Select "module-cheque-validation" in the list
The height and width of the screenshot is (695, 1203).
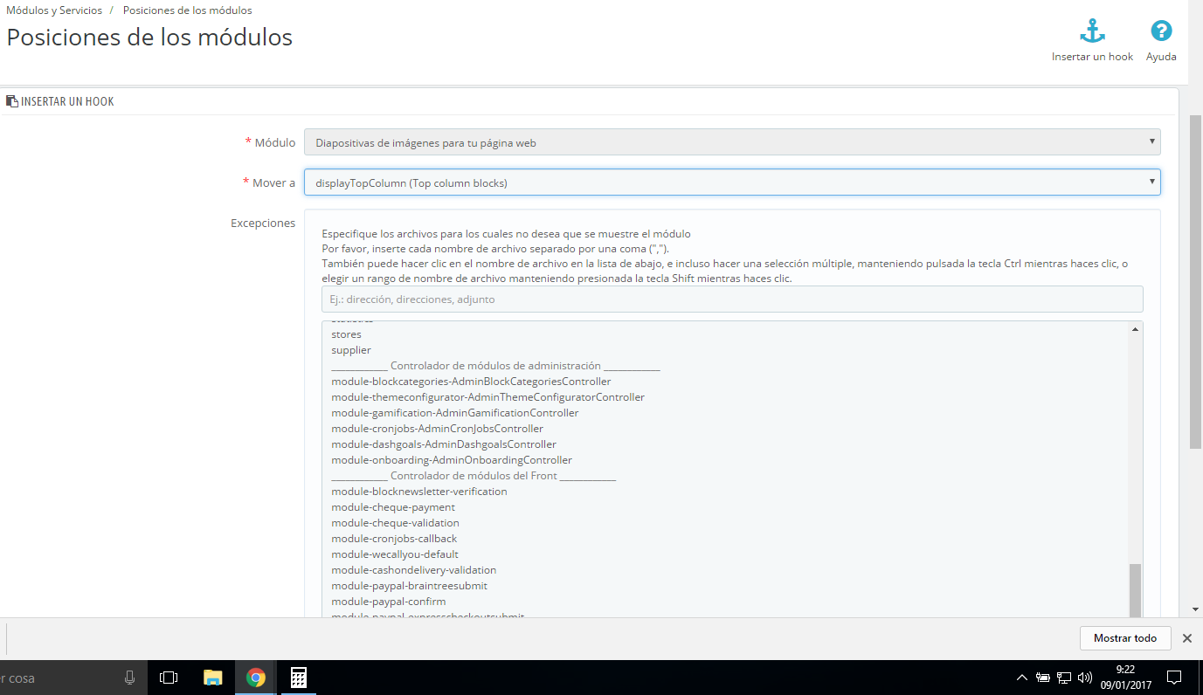tap(395, 523)
